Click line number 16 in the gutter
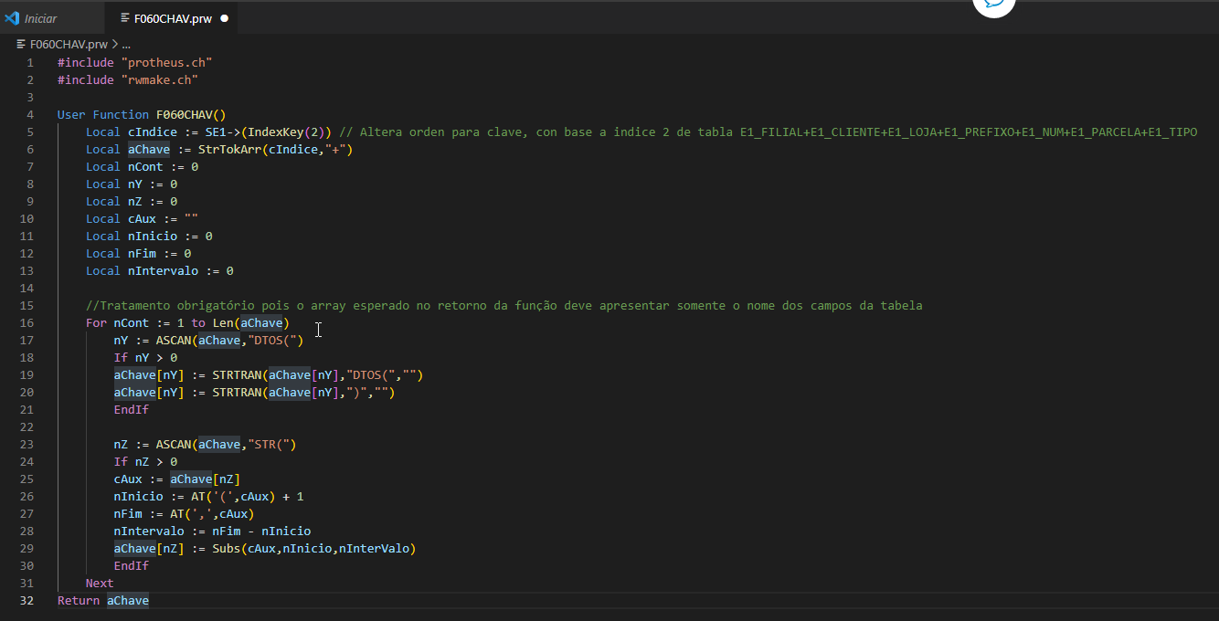The height and width of the screenshot is (621, 1219). click(26, 322)
